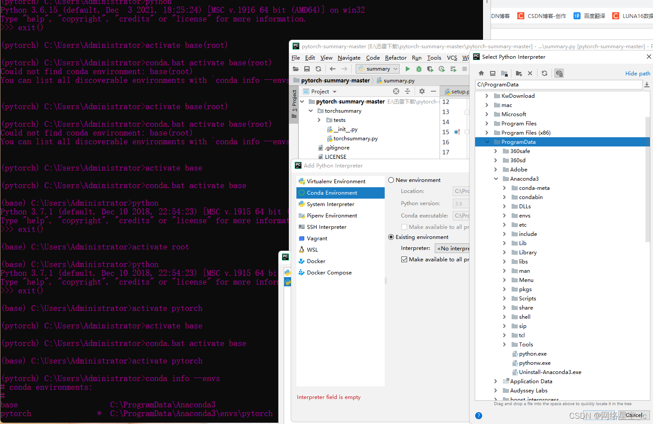The image size is (653, 424).
Task: Open the CSDN博客-创作 browser bookmark
Action: (542, 16)
